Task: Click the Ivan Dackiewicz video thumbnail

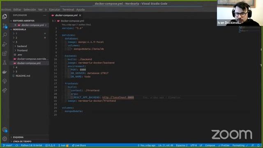Action: click(x=240, y=13)
